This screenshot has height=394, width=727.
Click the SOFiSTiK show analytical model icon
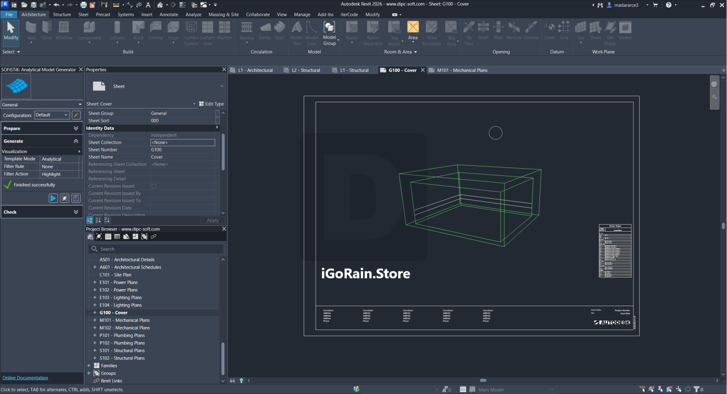coord(65,198)
